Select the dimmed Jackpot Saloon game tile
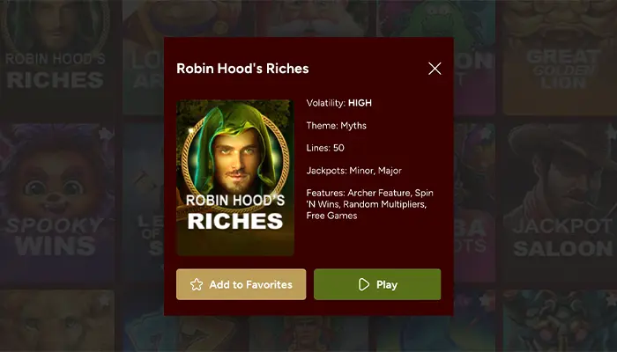Screen dimensions: 617x352 [x=559, y=203]
